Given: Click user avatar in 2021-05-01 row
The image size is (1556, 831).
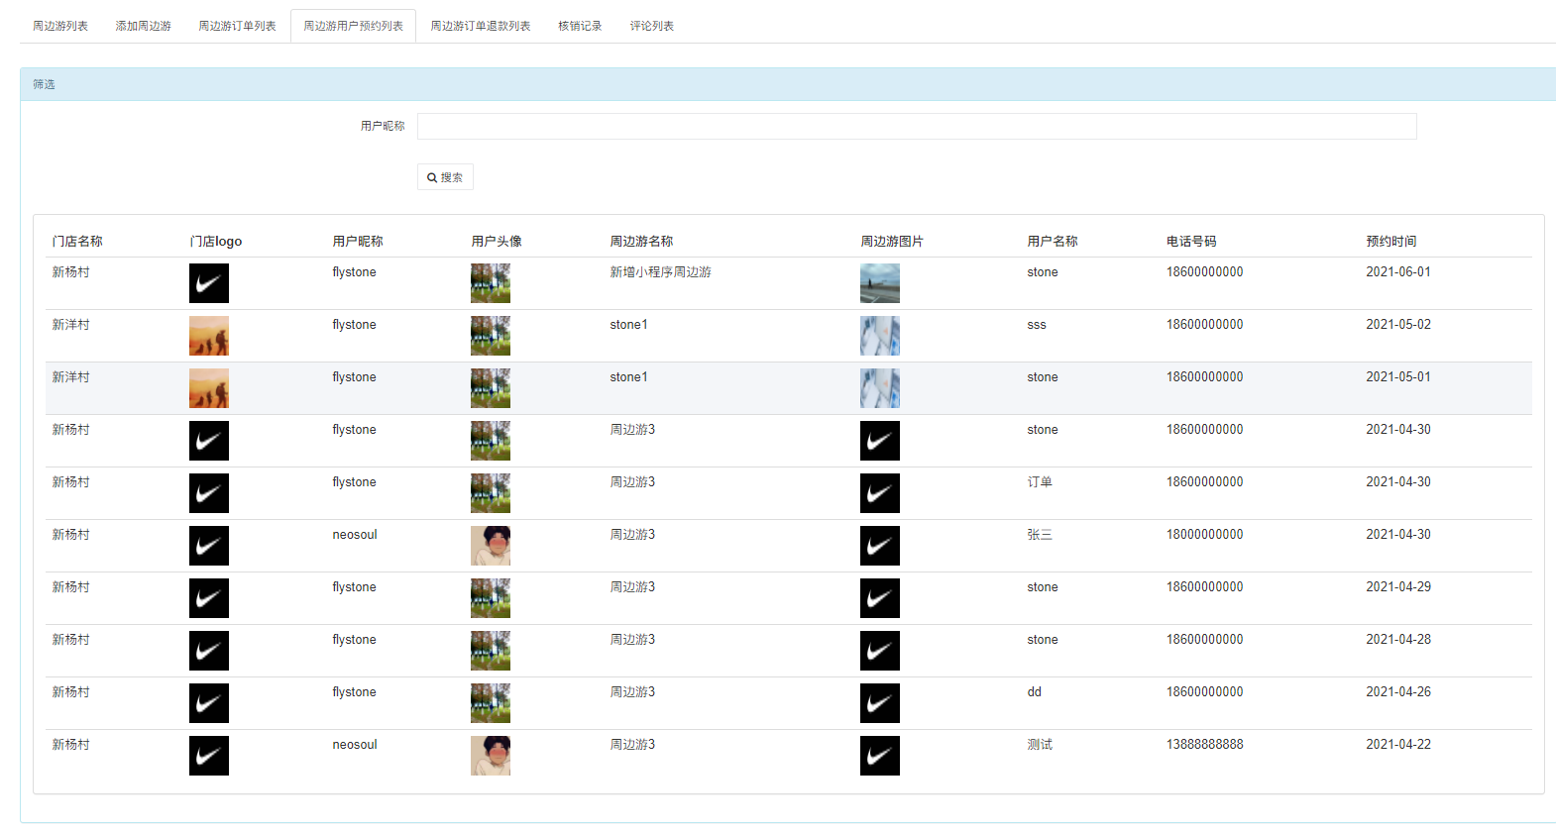Looking at the screenshot, I should [491, 388].
